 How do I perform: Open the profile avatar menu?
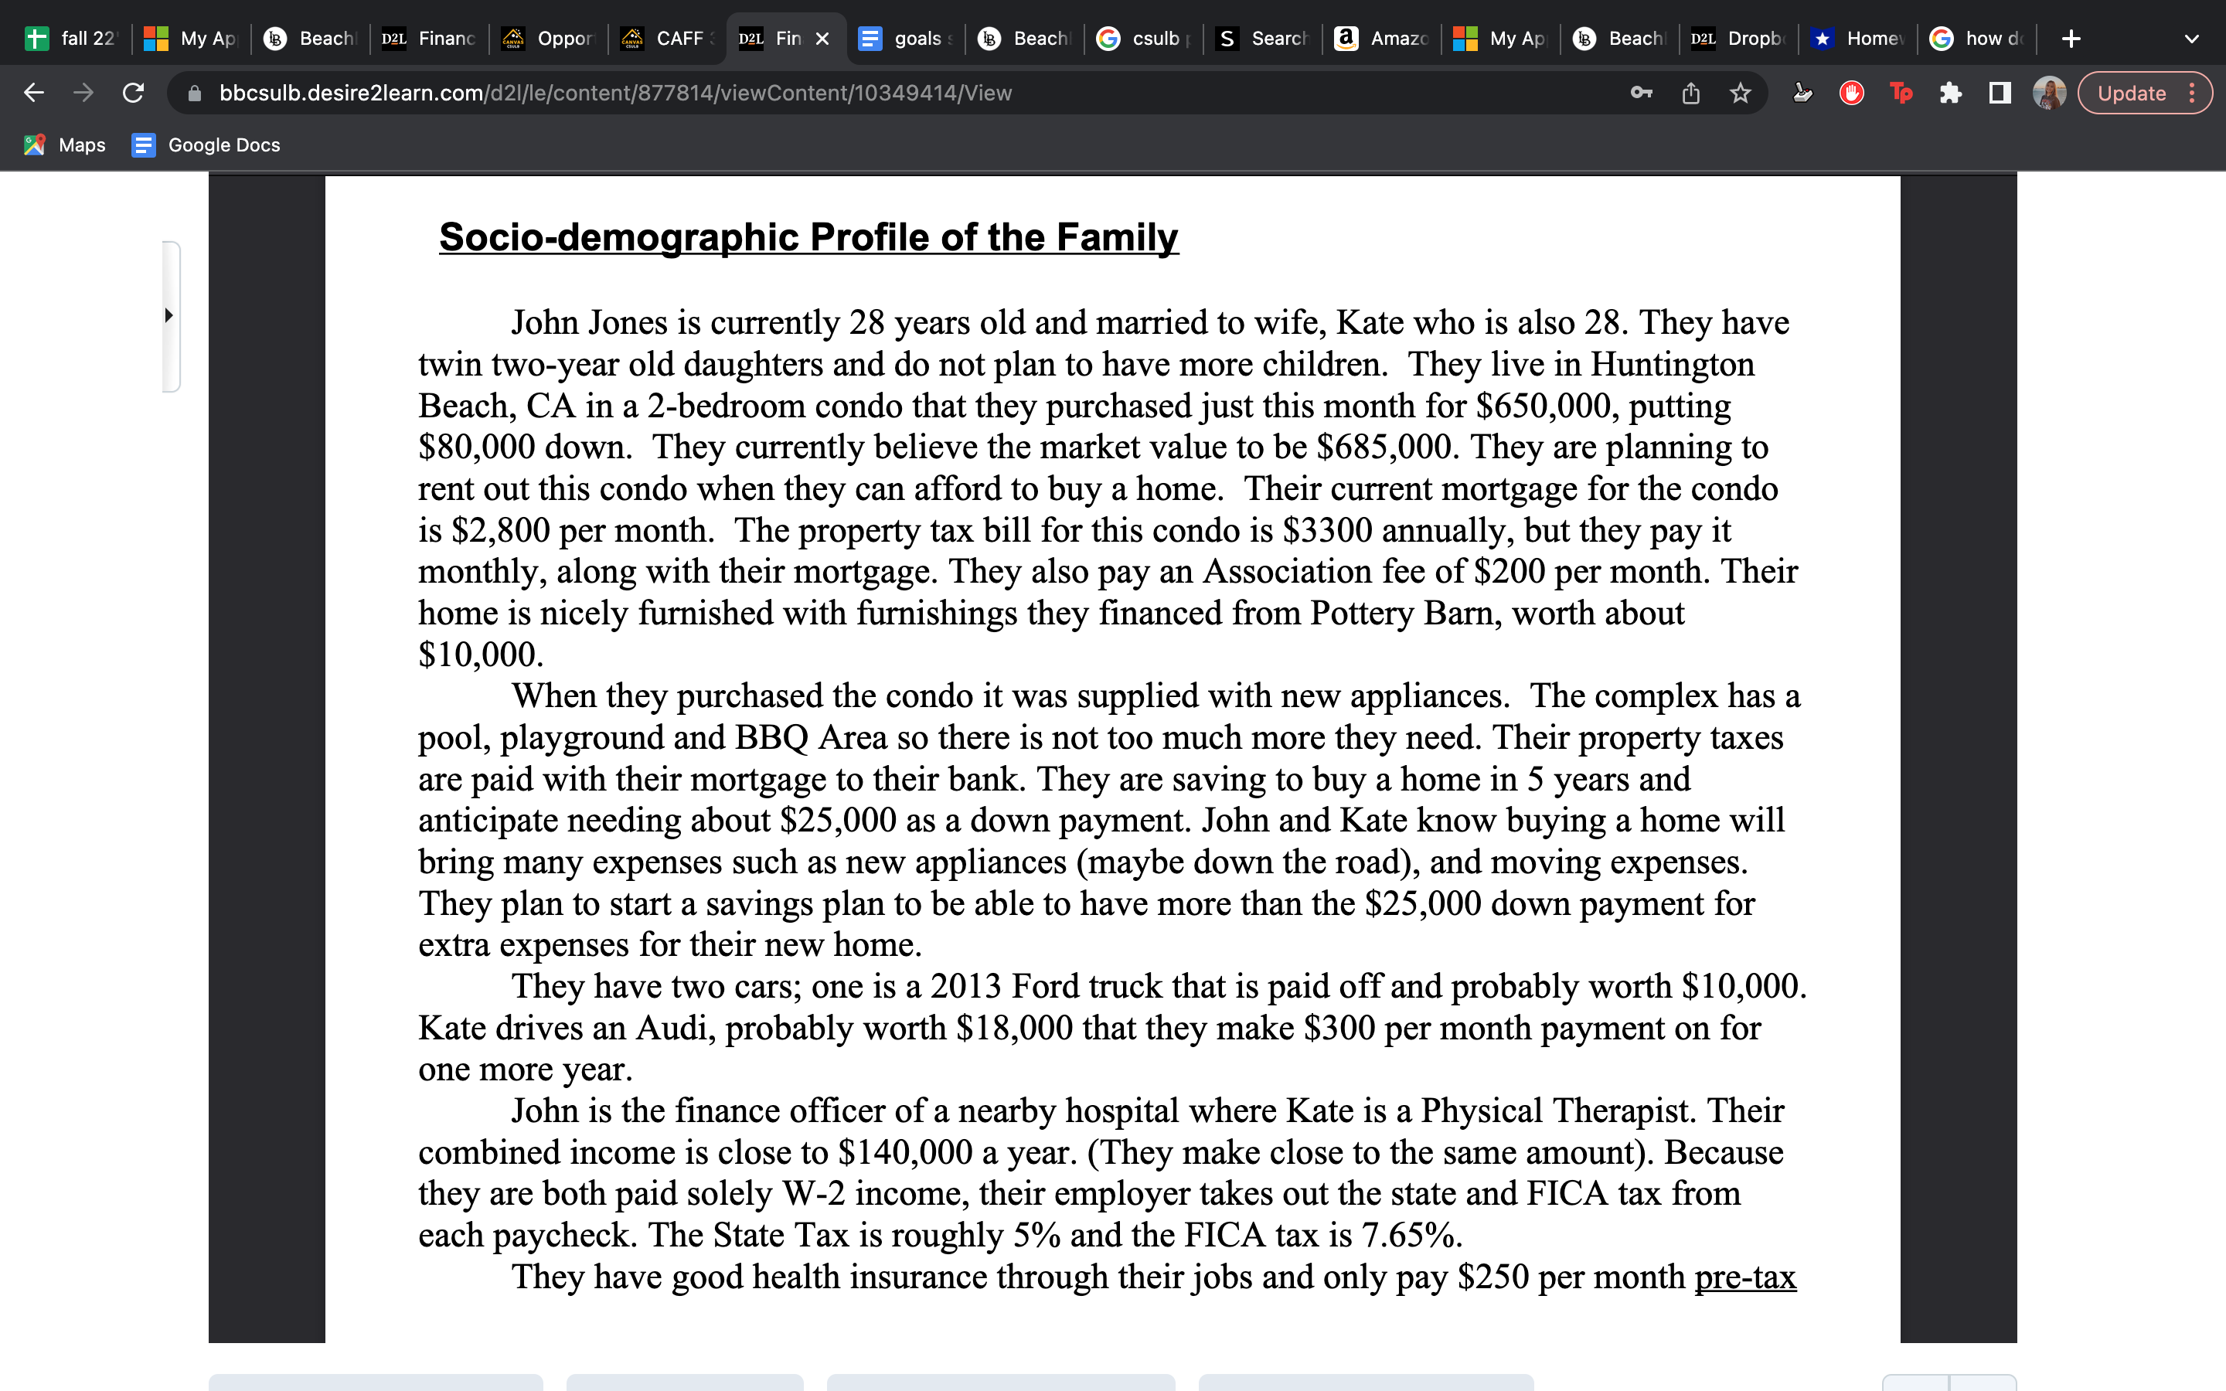[x=2048, y=93]
